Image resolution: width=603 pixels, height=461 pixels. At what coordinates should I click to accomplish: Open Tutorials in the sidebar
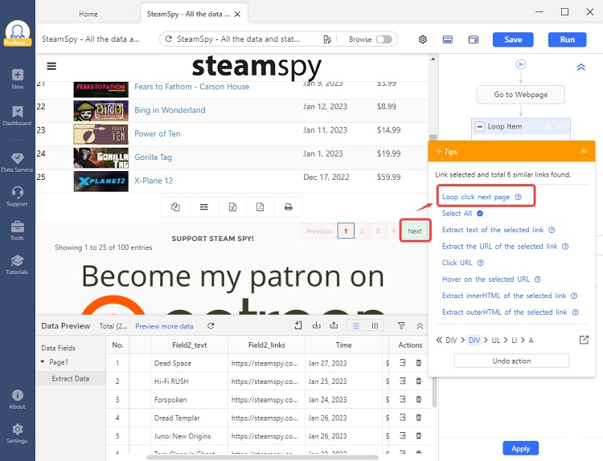pyautogui.click(x=18, y=264)
